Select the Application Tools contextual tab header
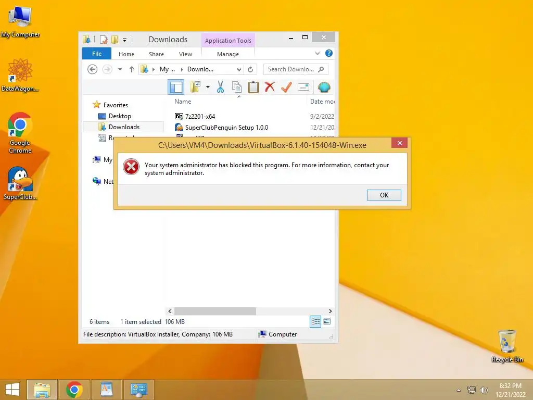 (228, 41)
